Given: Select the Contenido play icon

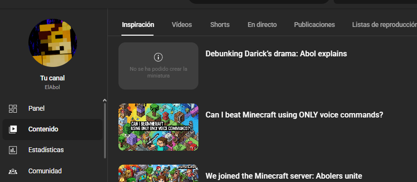Looking at the screenshot, I should (x=13, y=130).
